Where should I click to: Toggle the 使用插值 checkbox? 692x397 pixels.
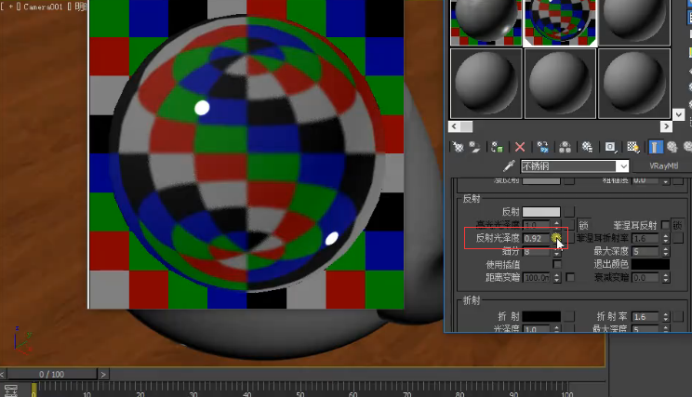(x=557, y=264)
